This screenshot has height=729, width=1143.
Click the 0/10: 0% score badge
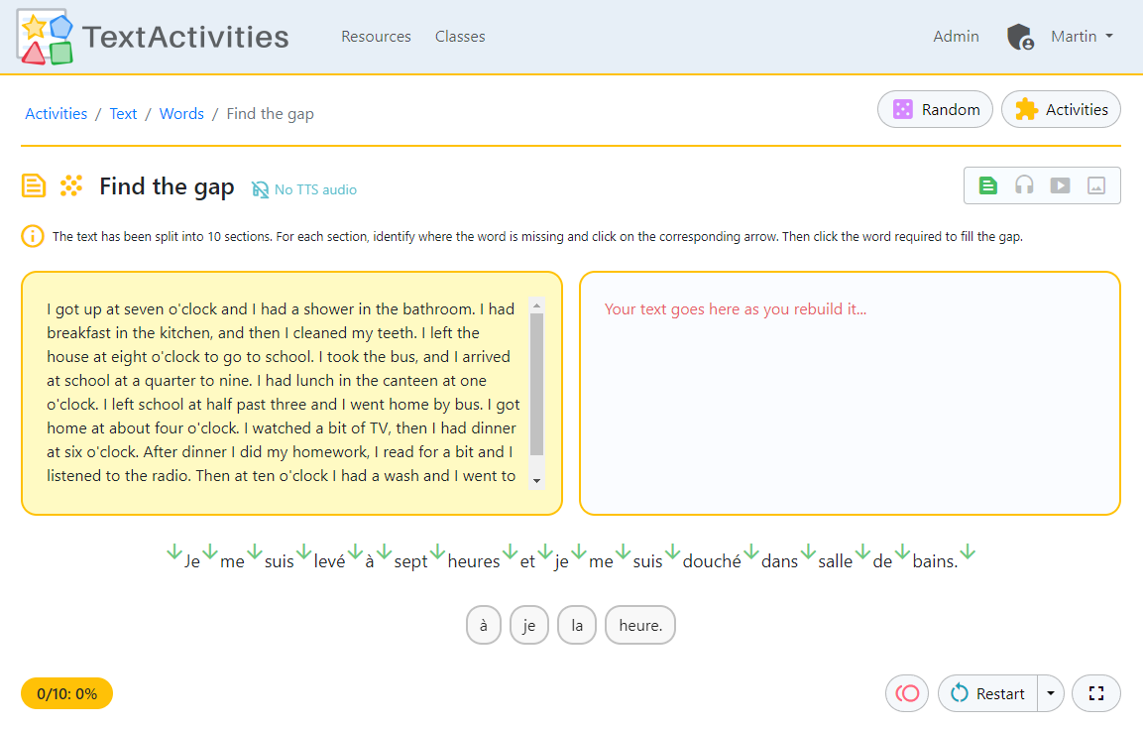point(67,693)
